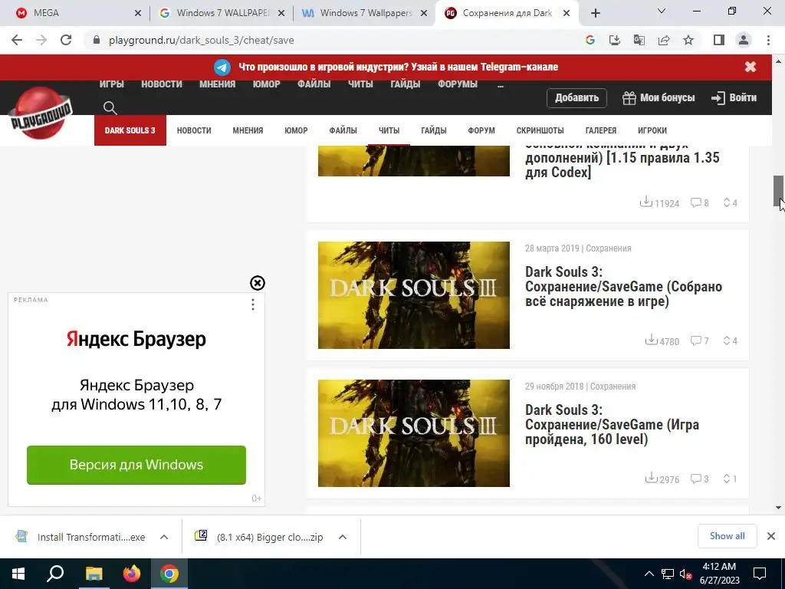
Task: Show hidden system tray icons
Action: [x=649, y=574]
